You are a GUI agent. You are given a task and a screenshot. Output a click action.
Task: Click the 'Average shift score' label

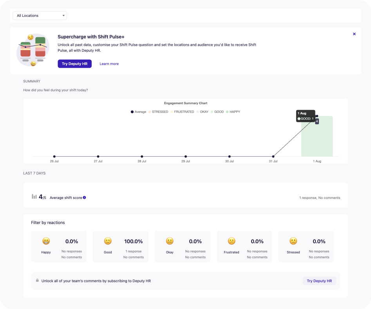[x=66, y=197]
